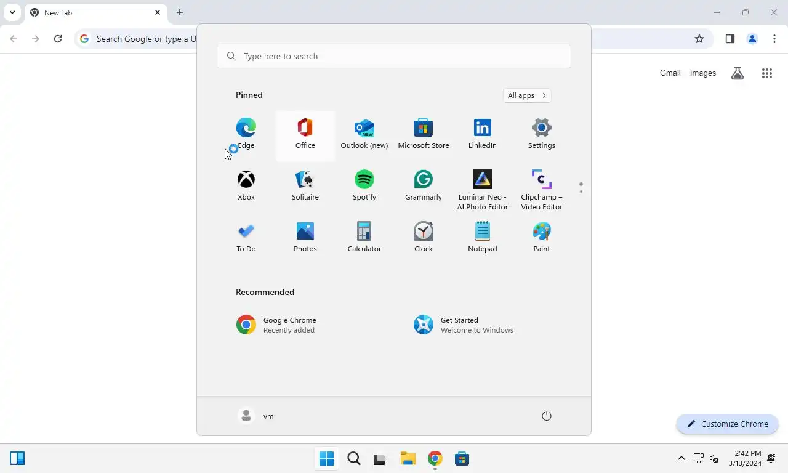
Task: Open Outlook (new) from pinned
Action: pos(364,134)
